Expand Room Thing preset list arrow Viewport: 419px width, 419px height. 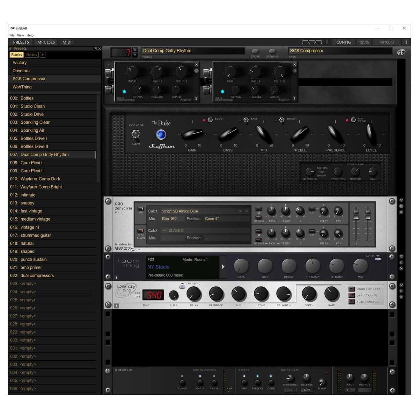coord(223,267)
